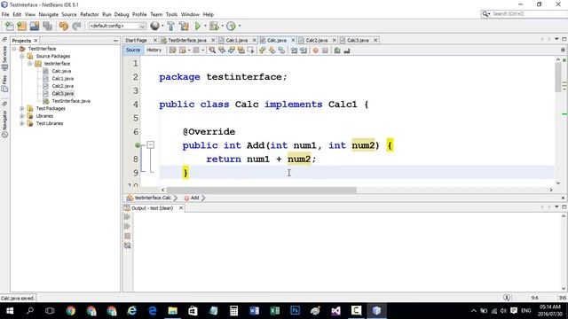Click the Search (Ctrl+I) input field

(528, 14)
